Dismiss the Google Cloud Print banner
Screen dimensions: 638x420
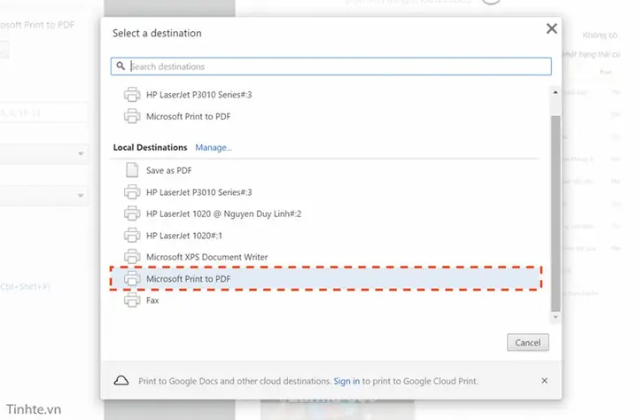click(544, 380)
